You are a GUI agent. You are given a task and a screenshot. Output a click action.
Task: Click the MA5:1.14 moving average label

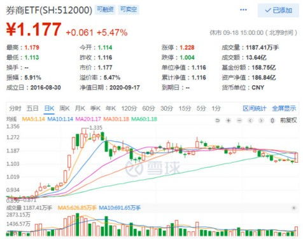click(x=33, y=119)
